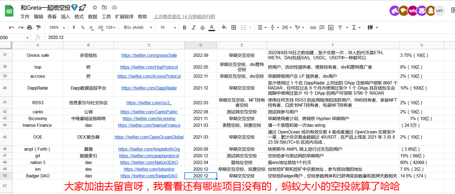Open the font size 10 dropdown
This screenshot has height=194, width=455.
[167, 28]
